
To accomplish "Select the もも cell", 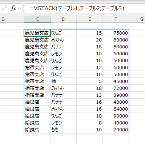I will [x=64, y=130].
